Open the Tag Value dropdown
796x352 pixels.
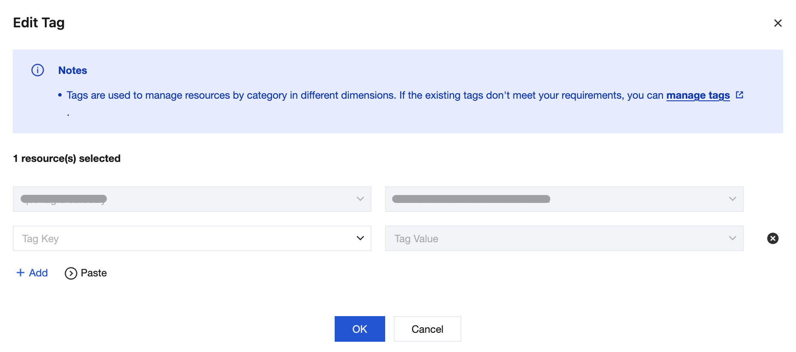[x=564, y=238]
